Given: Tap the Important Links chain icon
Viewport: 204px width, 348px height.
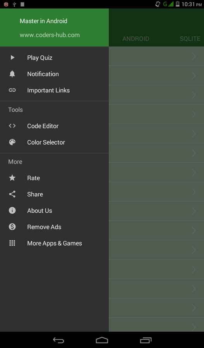Looking at the screenshot, I should click(12, 90).
